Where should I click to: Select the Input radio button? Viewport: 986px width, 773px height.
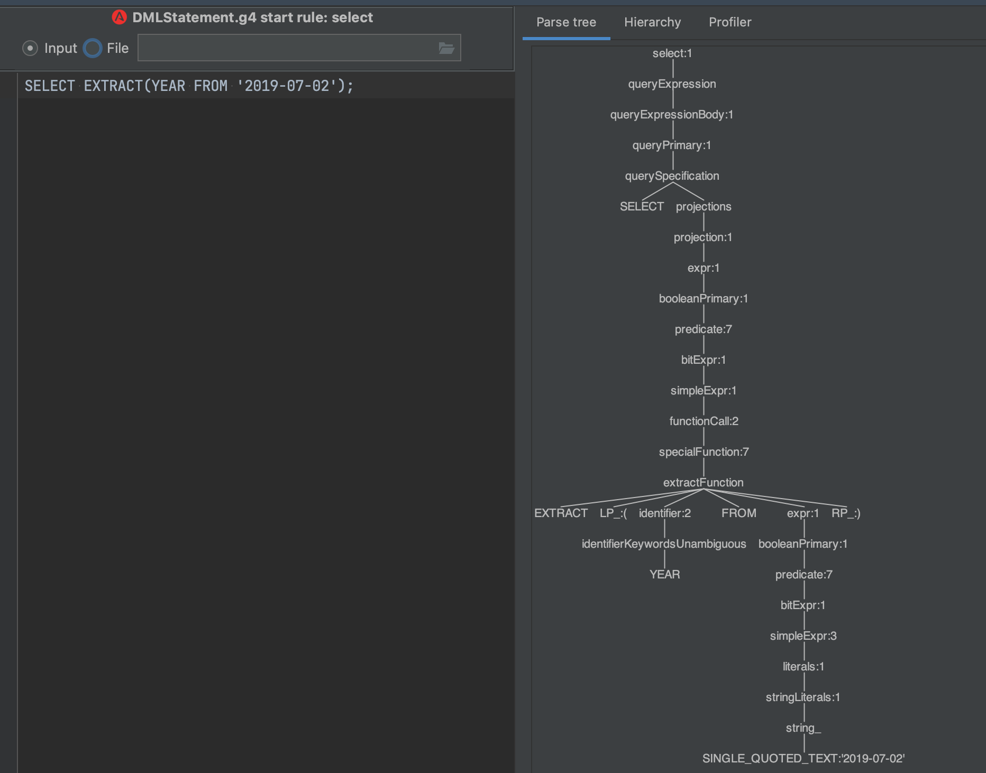click(x=30, y=48)
